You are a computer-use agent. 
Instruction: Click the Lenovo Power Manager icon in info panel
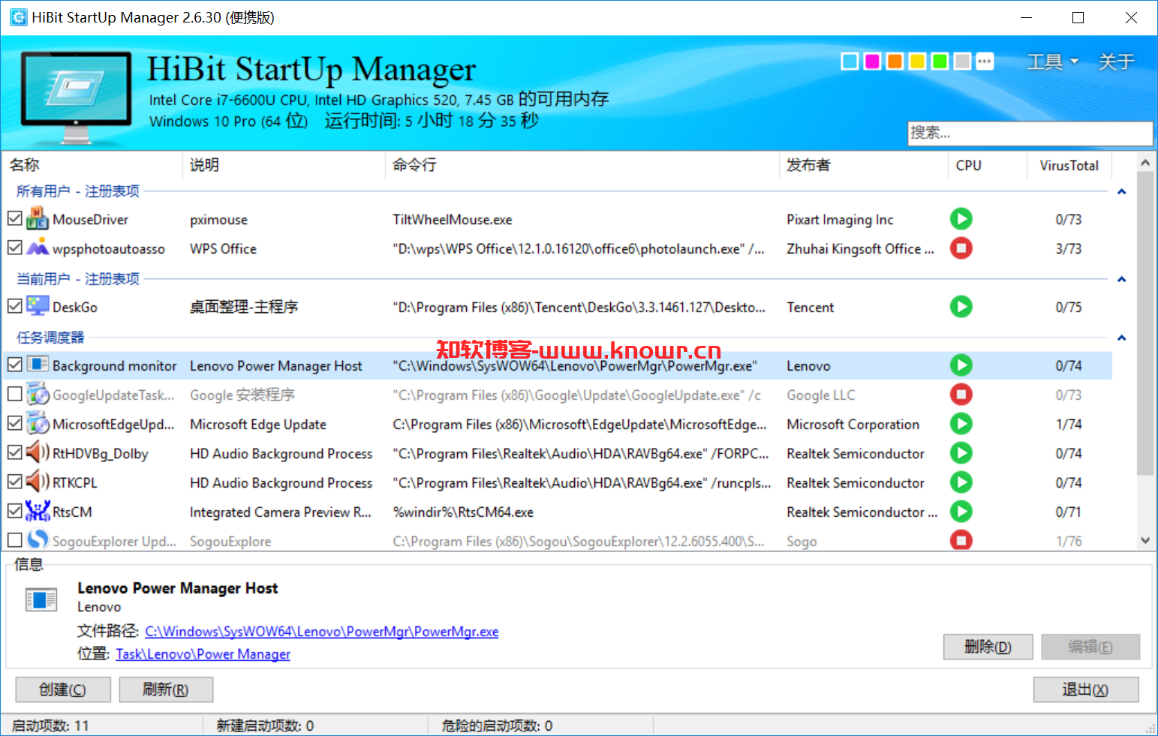click(41, 599)
